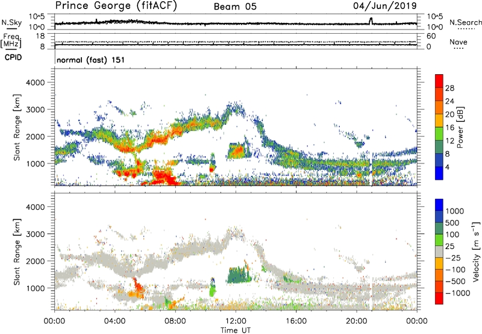Click the '-1000' tick on Velocity colorbar
The height and width of the screenshot is (334, 482).
[x=457, y=293]
